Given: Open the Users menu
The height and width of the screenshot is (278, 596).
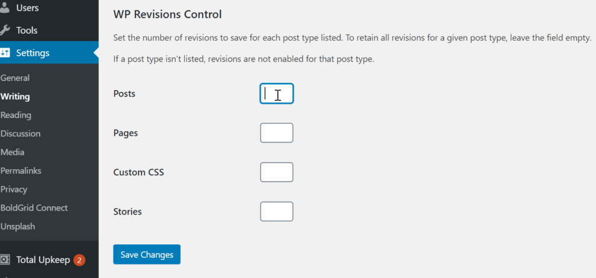Looking at the screenshot, I should coord(27,8).
